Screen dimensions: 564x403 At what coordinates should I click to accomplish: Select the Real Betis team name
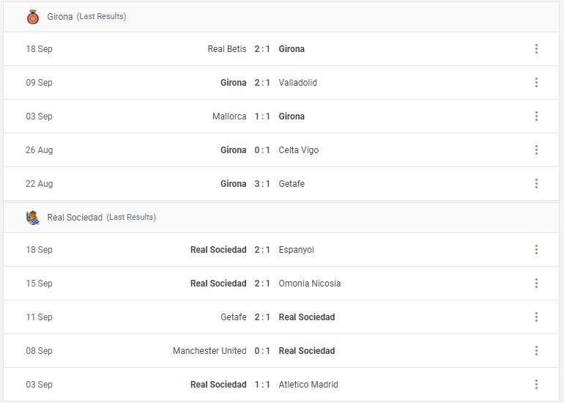(227, 49)
